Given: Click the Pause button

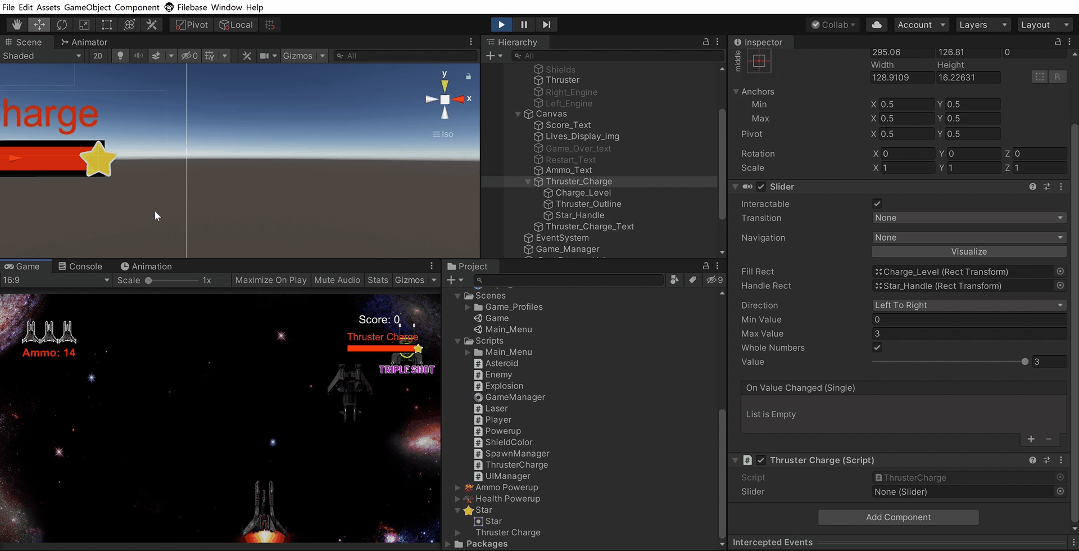Looking at the screenshot, I should point(524,25).
